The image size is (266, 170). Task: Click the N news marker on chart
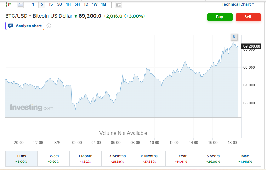234,37
